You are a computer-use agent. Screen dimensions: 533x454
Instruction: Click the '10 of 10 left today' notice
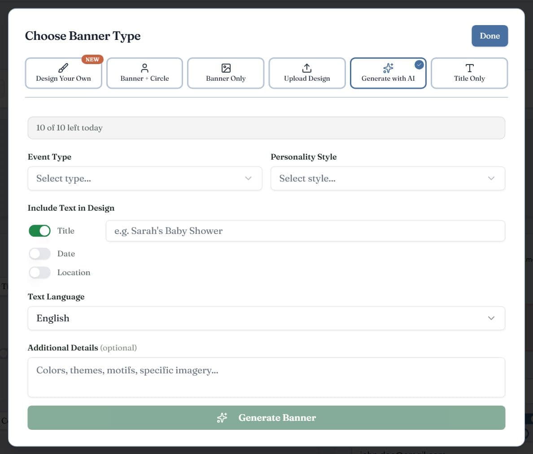(266, 128)
